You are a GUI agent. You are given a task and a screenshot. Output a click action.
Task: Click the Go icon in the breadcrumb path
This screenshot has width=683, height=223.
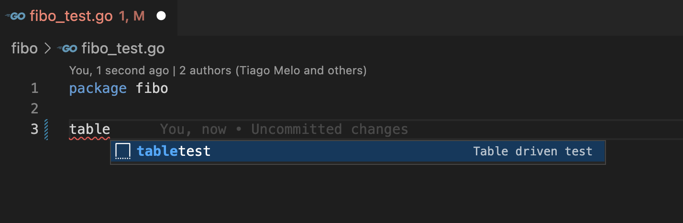[67, 48]
